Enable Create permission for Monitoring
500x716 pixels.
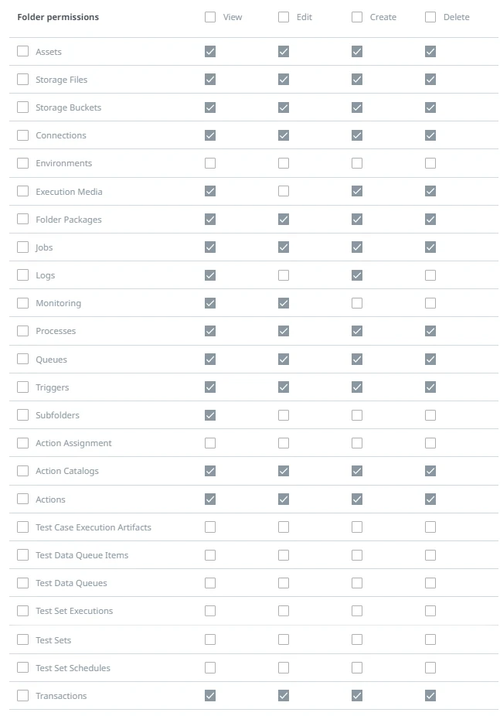(x=357, y=303)
